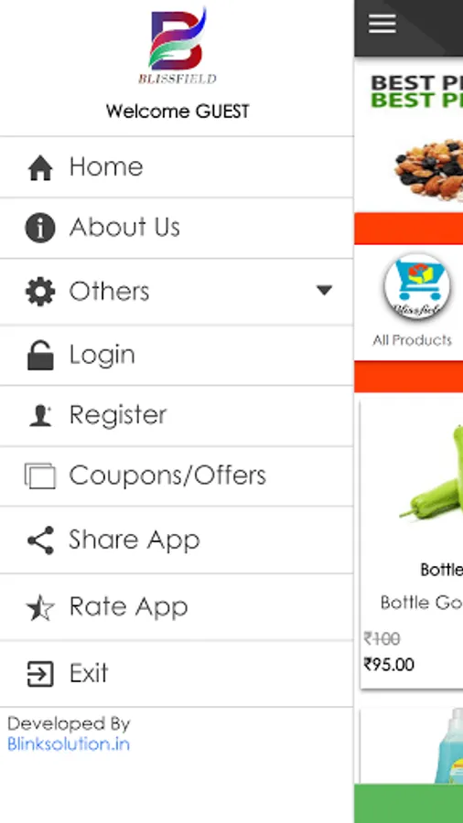Tap the dry fruits banner image

(x=428, y=169)
